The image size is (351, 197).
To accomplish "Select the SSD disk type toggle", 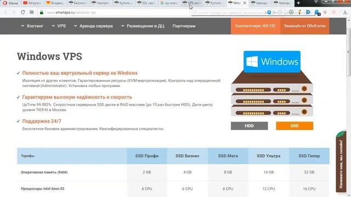I will [295, 126].
